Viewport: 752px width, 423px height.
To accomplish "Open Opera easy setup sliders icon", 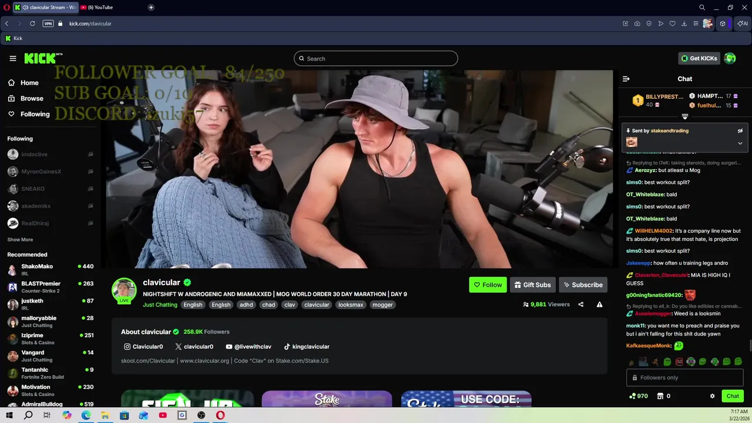I will pos(696,23).
